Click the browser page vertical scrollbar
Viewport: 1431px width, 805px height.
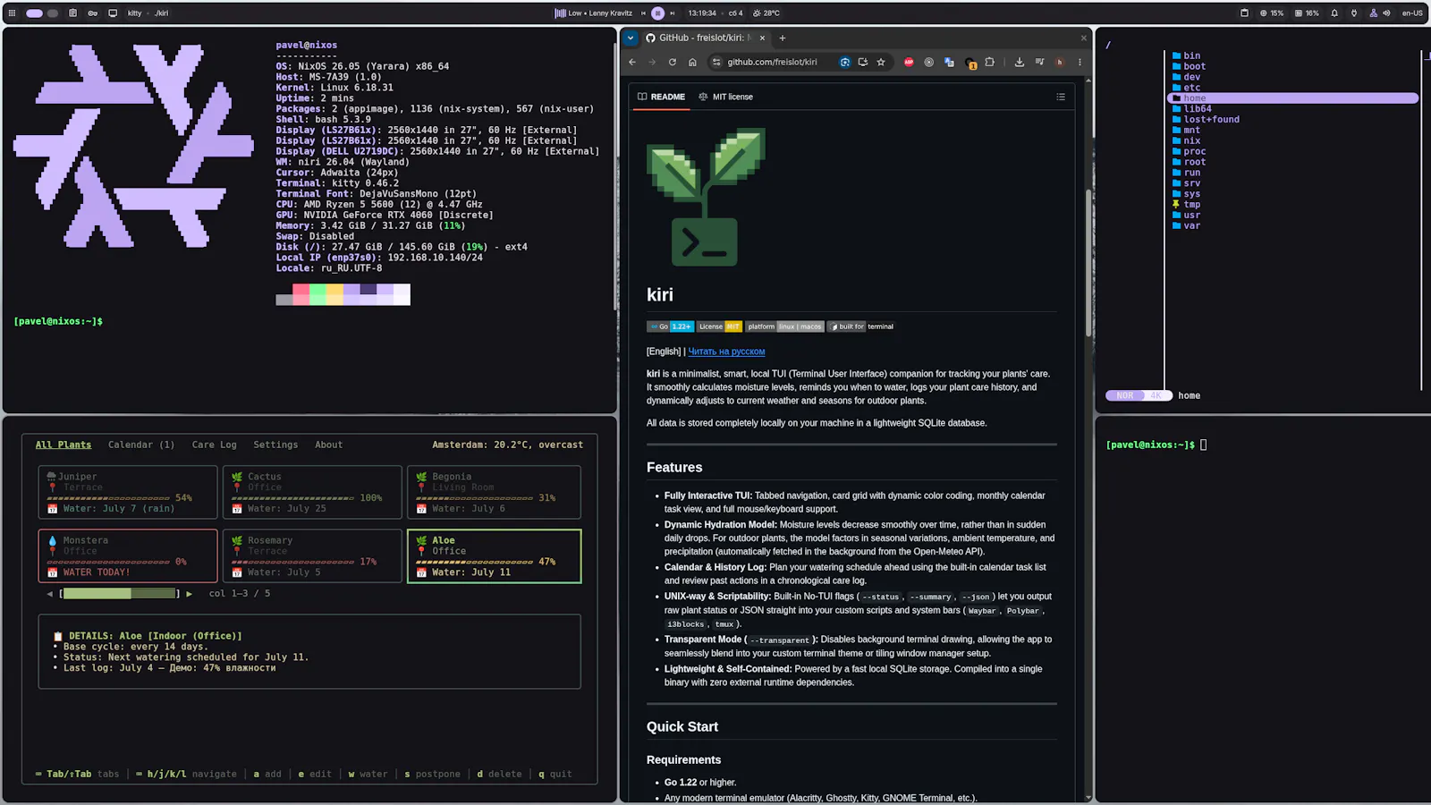1088,263
